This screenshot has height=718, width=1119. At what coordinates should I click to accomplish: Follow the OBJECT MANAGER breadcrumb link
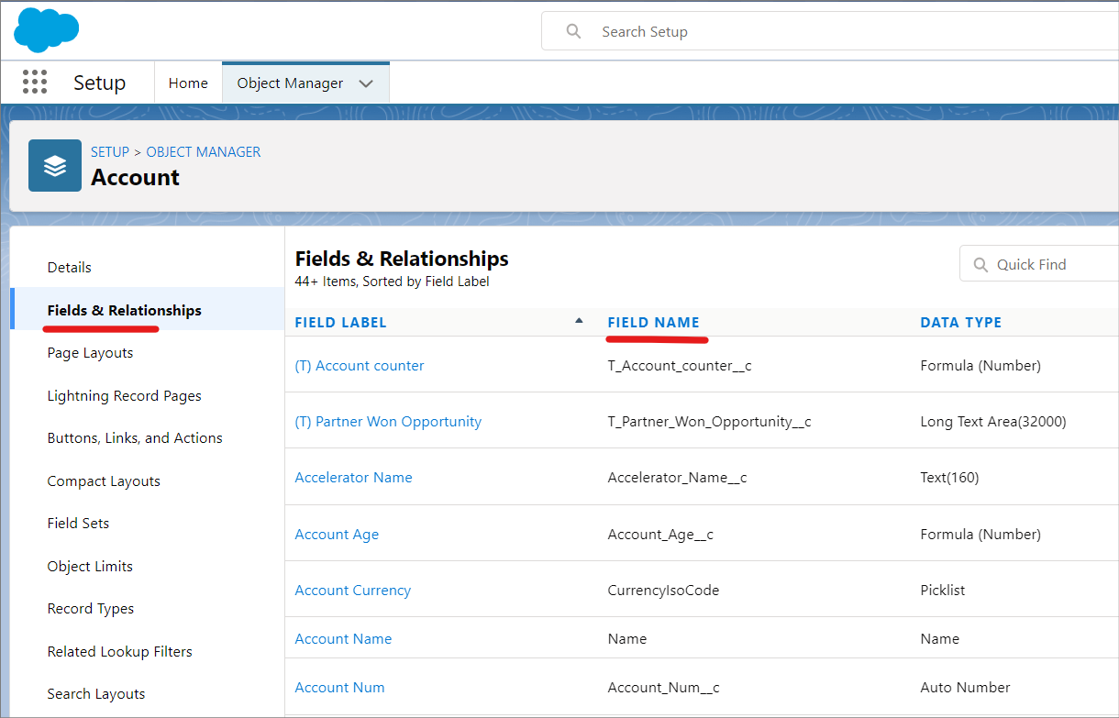tap(204, 151)
